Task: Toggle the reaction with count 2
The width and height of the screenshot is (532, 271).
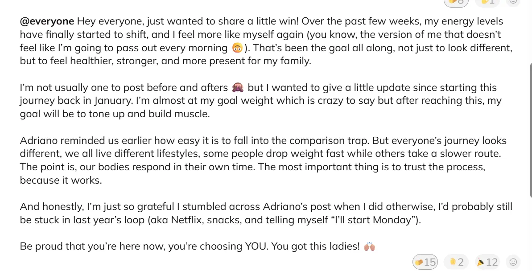Action: 456,262
